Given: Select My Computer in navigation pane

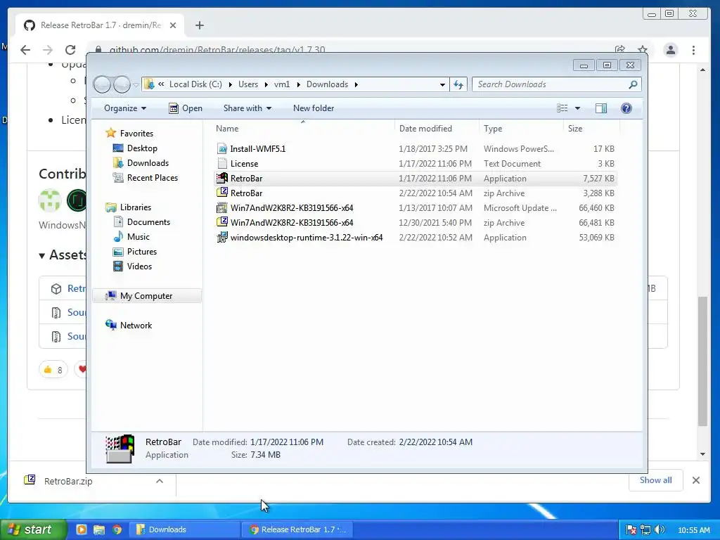Looking at the screenshot, I should coord(146,296).
